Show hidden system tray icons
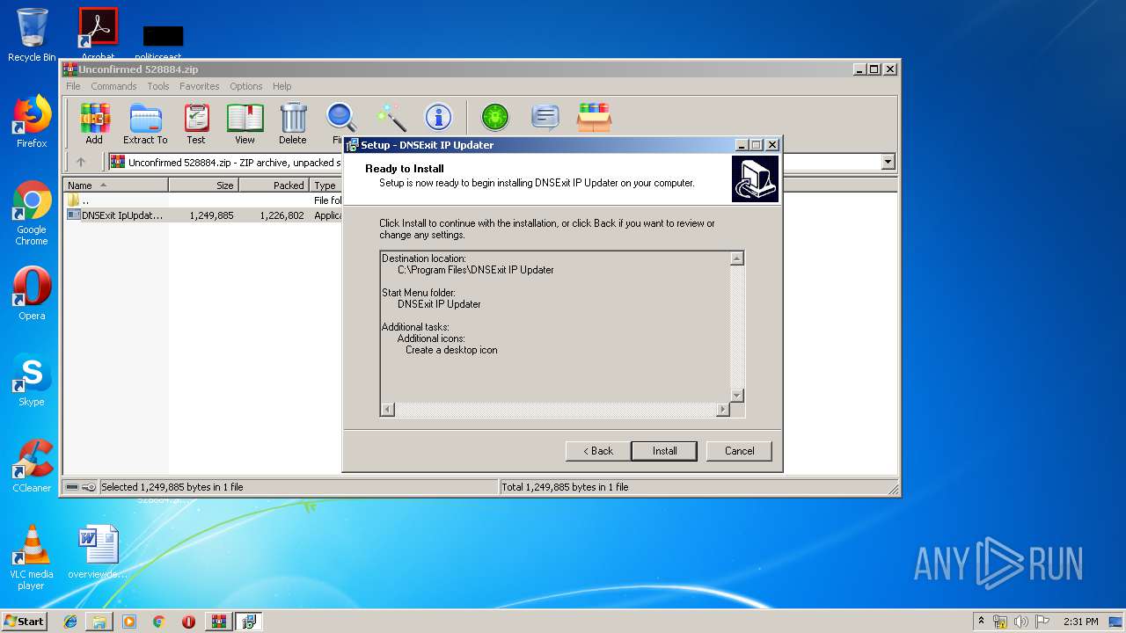 [981, 622]
